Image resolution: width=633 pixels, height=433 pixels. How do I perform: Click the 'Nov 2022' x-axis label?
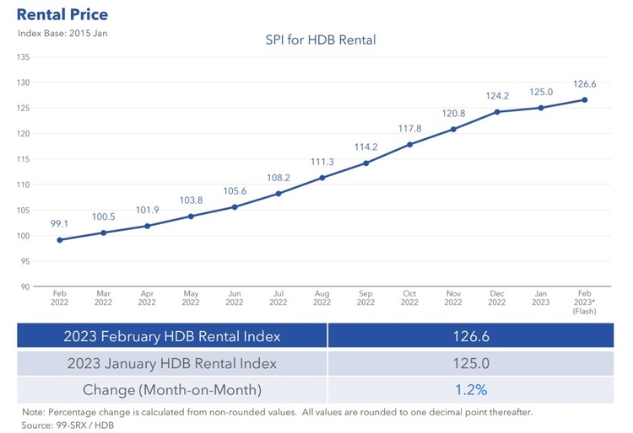pyautogui.click(x=453, y=297)
